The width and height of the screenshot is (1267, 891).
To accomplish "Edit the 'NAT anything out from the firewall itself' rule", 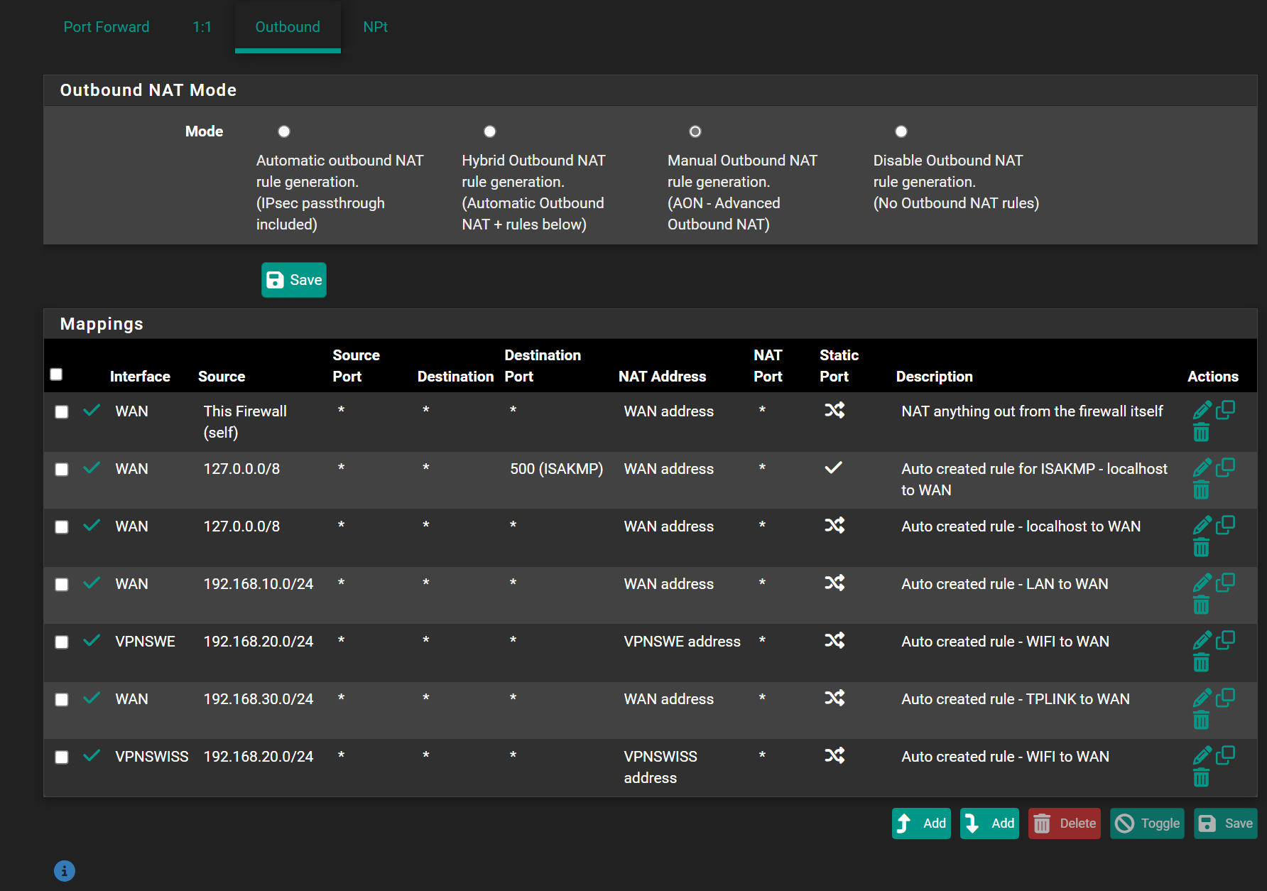I will pos(1202,410).
